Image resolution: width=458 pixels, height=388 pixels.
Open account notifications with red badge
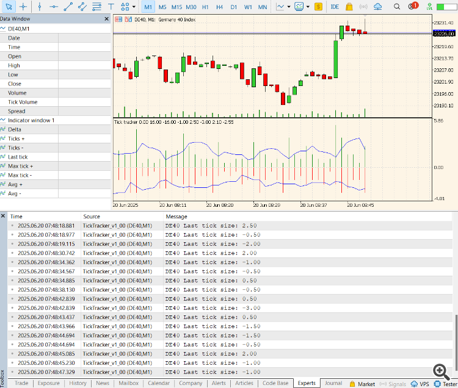[413, 6]
